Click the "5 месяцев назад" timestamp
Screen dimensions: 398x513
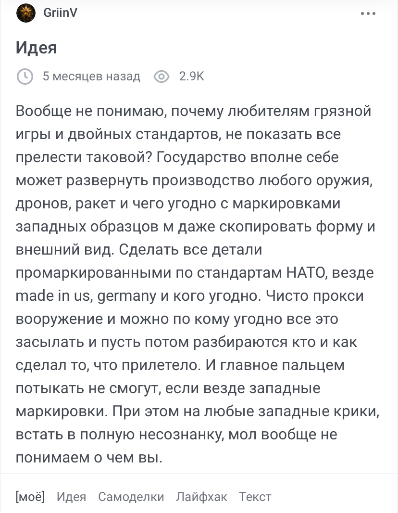(x=91, y=77)
